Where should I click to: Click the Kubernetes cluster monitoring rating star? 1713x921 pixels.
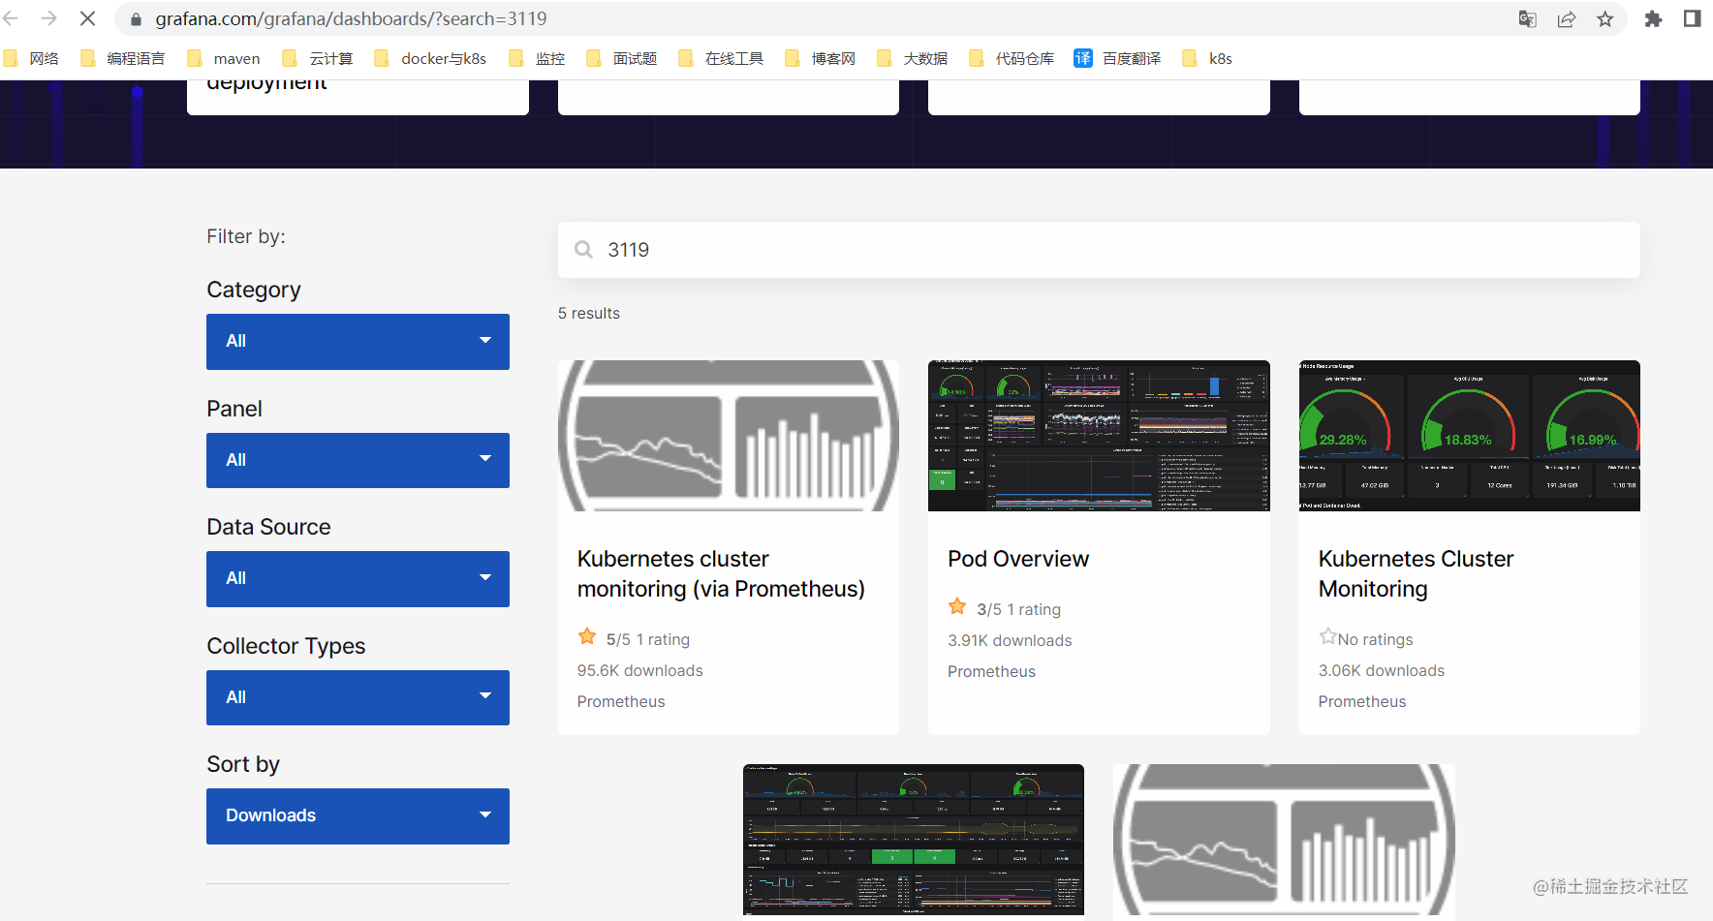587,636
